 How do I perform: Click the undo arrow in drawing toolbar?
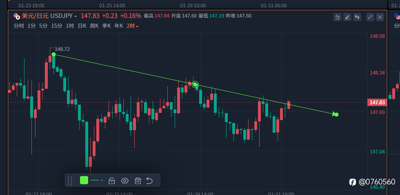coord(149,180)
